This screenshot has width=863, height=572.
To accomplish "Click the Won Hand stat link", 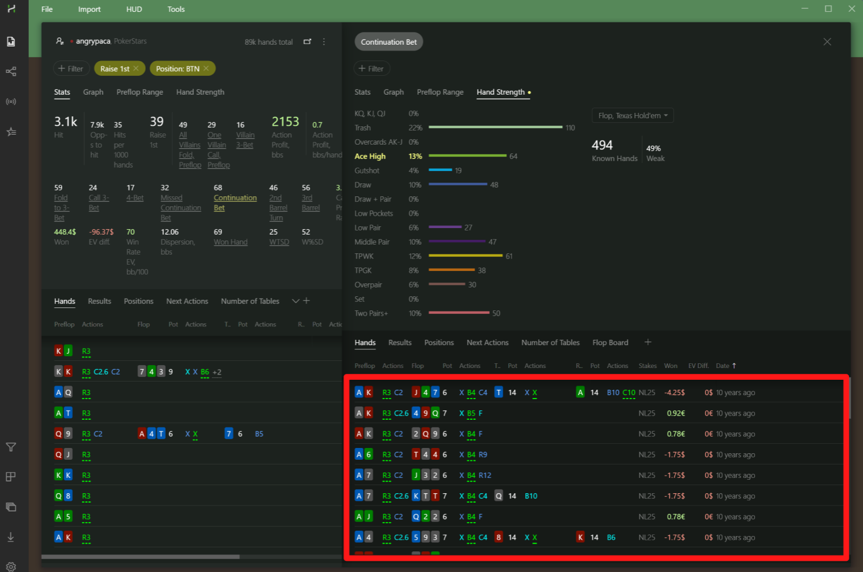I will (230, 242).
